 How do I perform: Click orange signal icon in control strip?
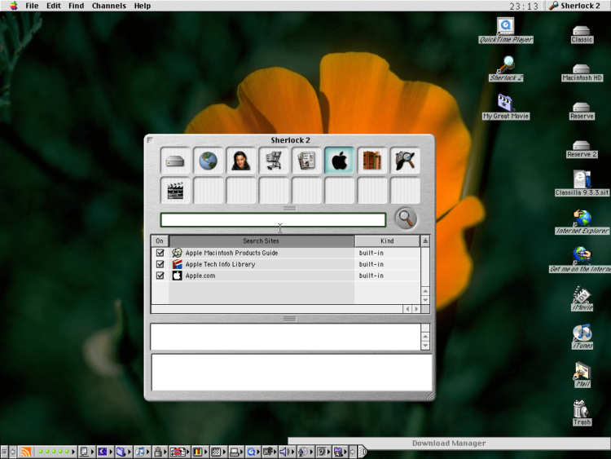pos(26,452)
